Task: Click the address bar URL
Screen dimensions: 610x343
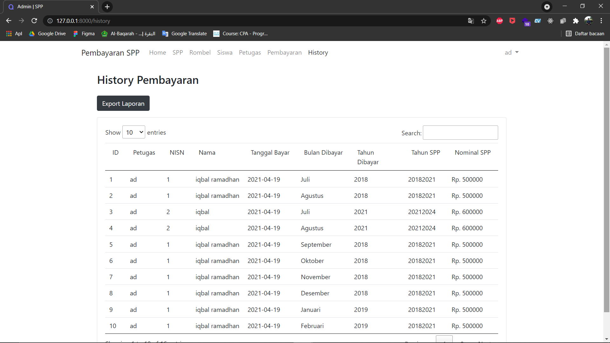Action: pyautogui.click(x=83, y=21)
